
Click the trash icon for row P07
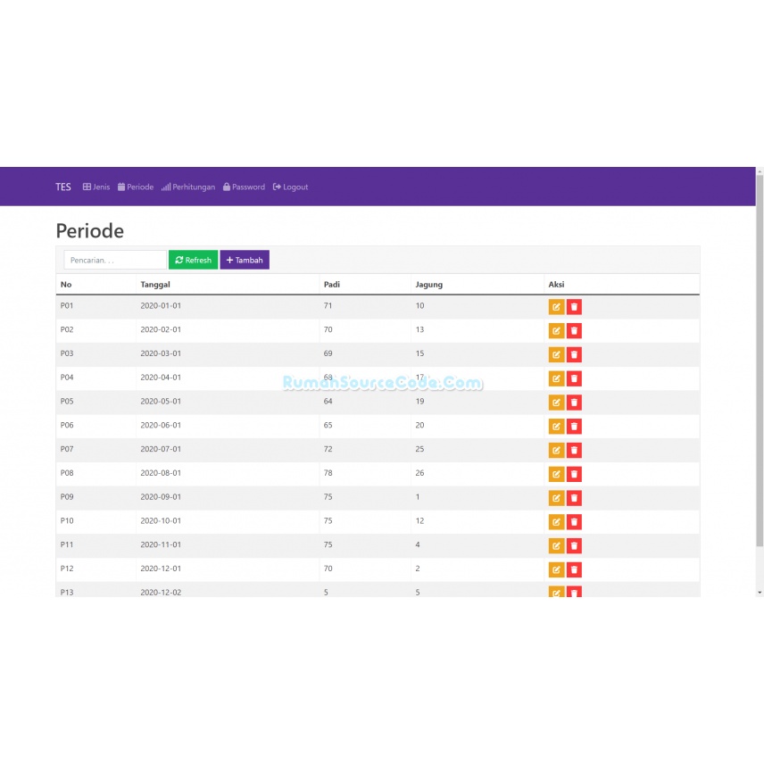574,450
